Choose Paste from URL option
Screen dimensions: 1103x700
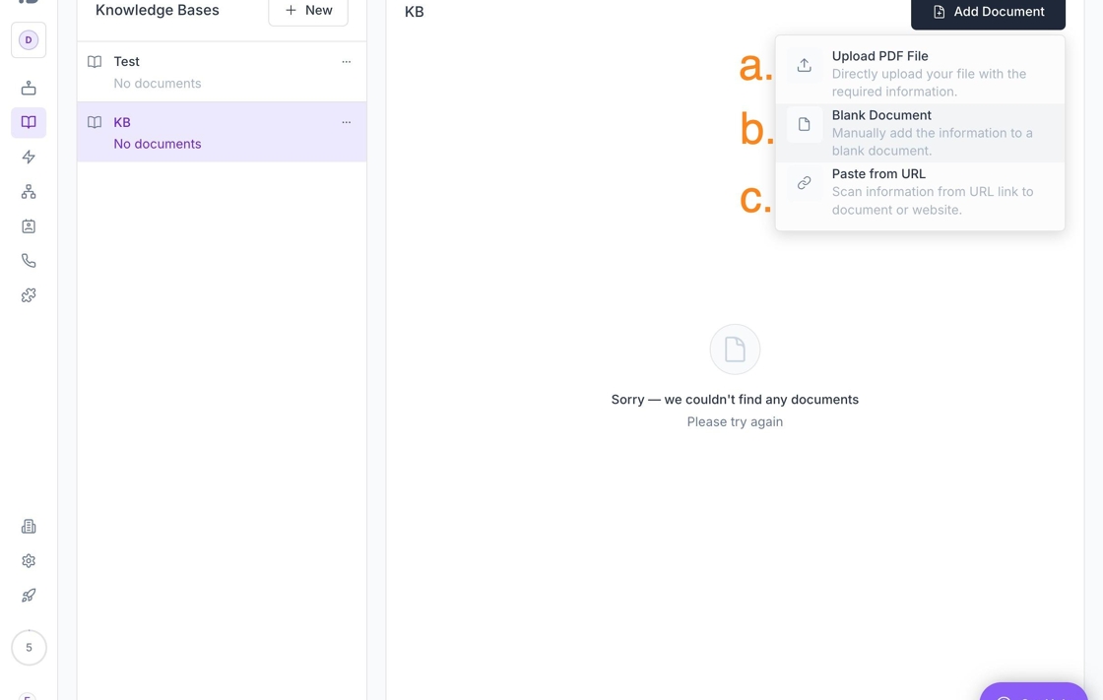tap(920, 191)
